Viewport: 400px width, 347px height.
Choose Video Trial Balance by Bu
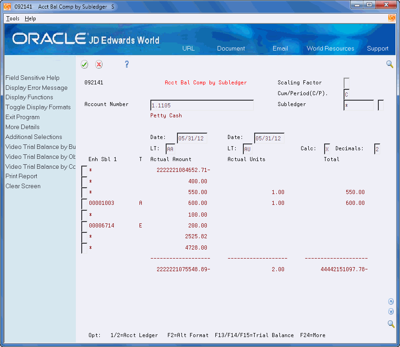click(x=41, y=147)
